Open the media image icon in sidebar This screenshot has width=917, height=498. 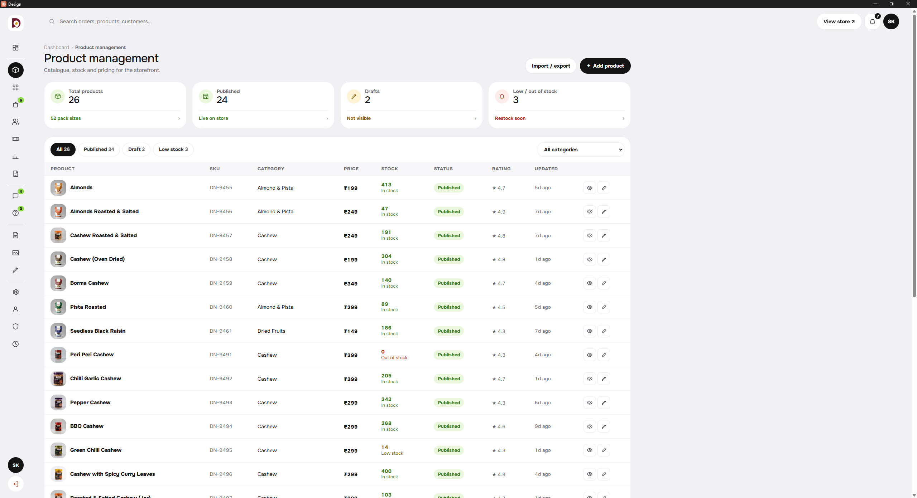(15, 253)
